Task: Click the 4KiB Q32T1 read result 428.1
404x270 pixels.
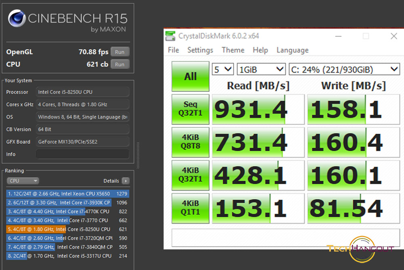Action: pos(258,175)
